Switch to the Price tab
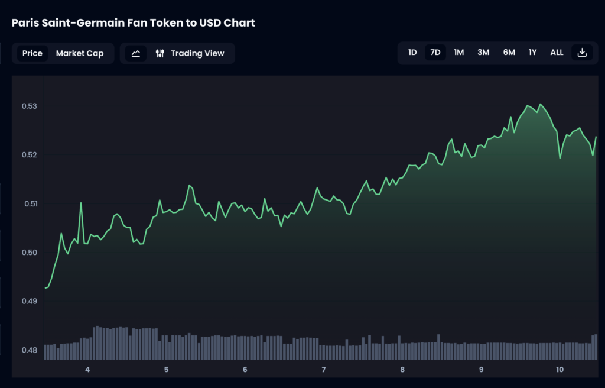This screenshot has width=605, height=388. tap(32, 53)
